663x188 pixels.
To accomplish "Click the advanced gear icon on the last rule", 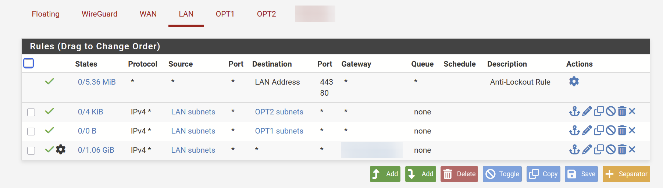I will tap(61, 149).
